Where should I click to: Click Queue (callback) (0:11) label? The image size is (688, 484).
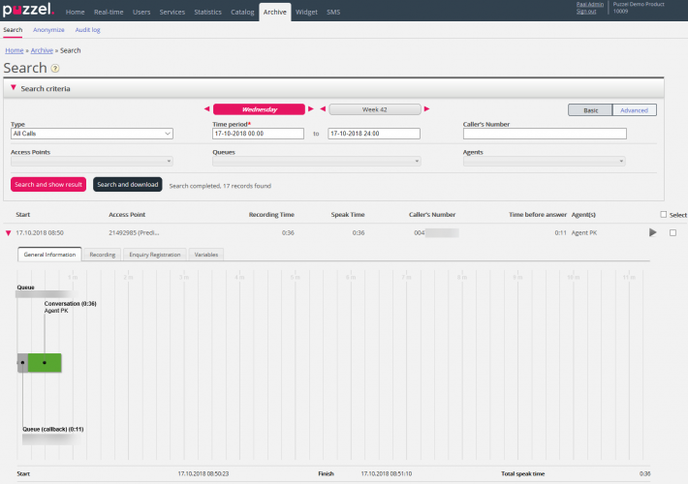click(53, 429)
